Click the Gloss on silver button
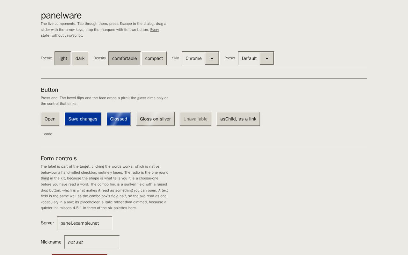 tap(155, 119)
